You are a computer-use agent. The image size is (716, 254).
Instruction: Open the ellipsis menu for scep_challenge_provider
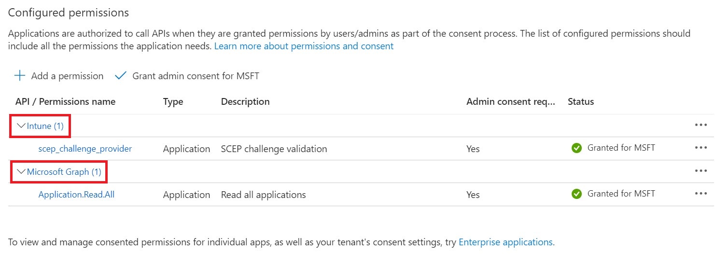[x=701, y=148]
